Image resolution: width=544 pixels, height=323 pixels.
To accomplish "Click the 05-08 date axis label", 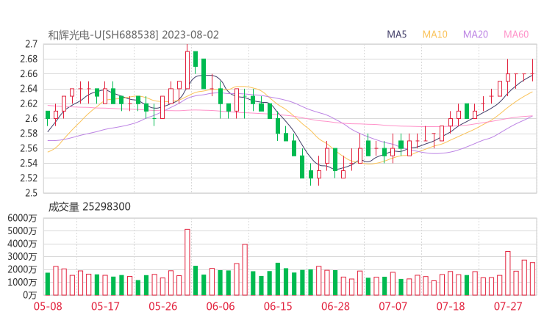I will 48,306.
